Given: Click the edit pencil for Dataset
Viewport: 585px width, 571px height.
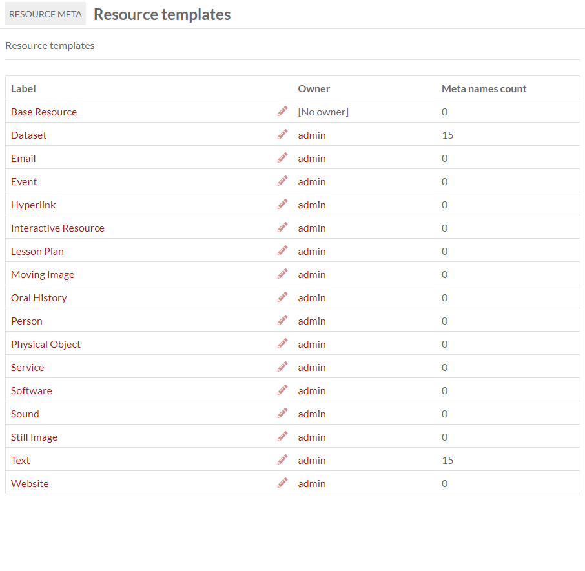Looking at the screenshot, I should tap(282, 134).
